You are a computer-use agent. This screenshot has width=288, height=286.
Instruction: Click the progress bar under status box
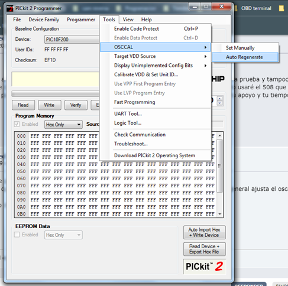[56, 93]
